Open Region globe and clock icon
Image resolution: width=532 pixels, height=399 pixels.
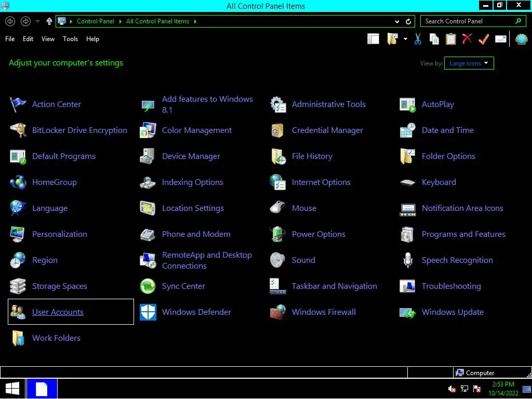point(18,260)
